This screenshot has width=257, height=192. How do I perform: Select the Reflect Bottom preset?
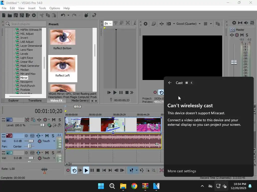click(x=62, y=40)
